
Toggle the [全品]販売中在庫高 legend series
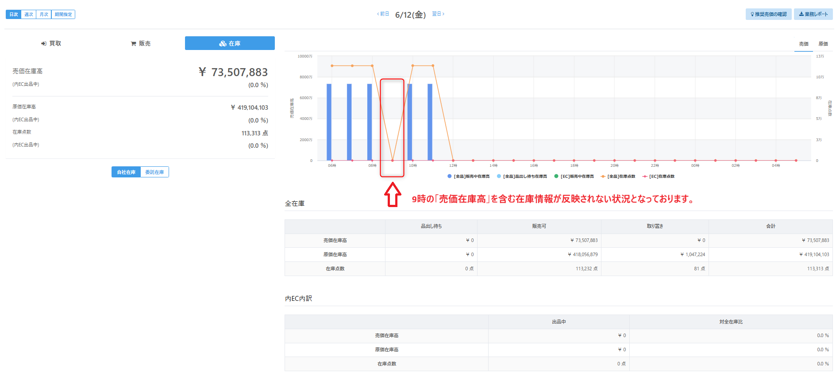[x=469, y=177]
